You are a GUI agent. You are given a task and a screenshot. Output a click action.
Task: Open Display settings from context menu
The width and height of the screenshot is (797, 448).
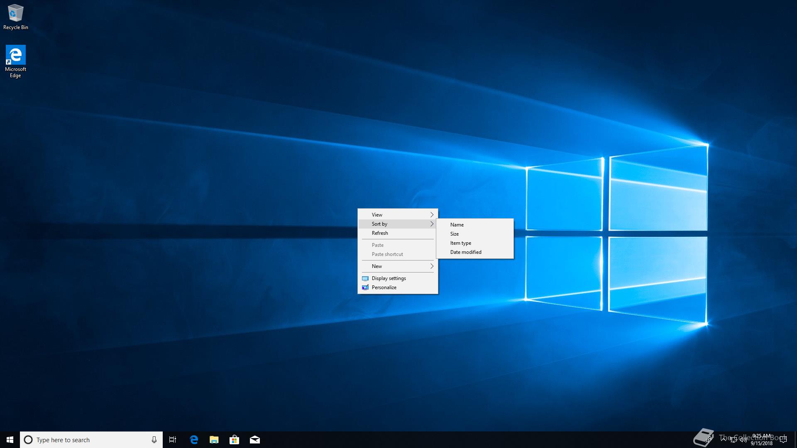click(389, 278)
